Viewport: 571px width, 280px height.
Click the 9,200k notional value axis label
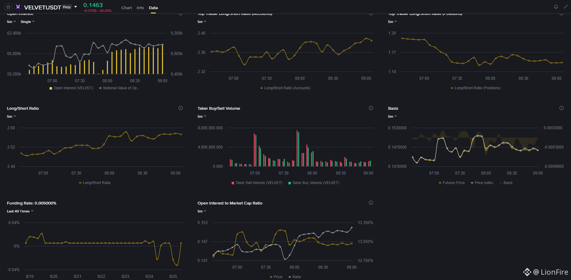177,33
